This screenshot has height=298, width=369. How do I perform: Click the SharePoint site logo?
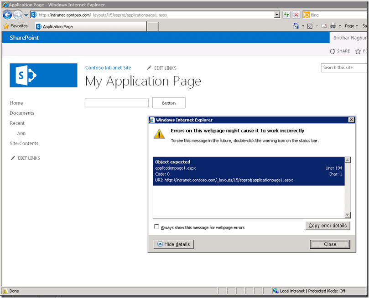click(x=43, y=76)
